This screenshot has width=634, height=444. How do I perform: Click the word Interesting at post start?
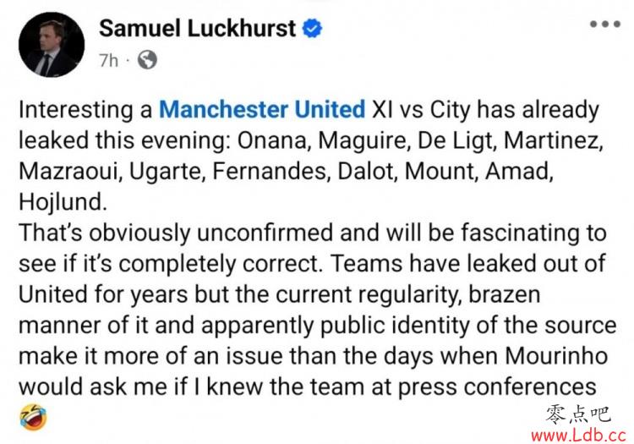[76, 110]
